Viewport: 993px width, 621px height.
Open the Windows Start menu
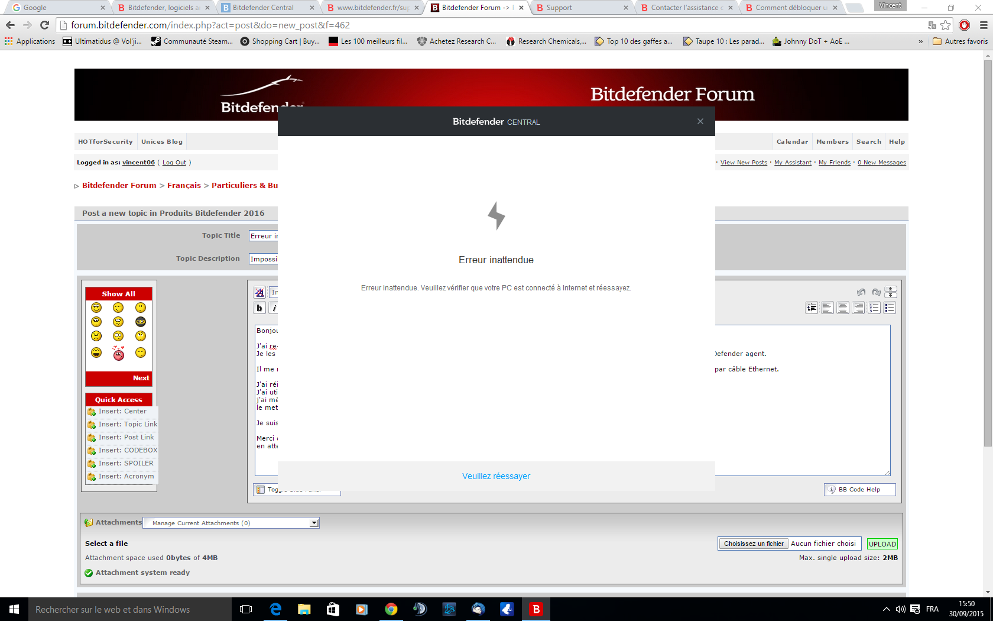pos(14,609)
